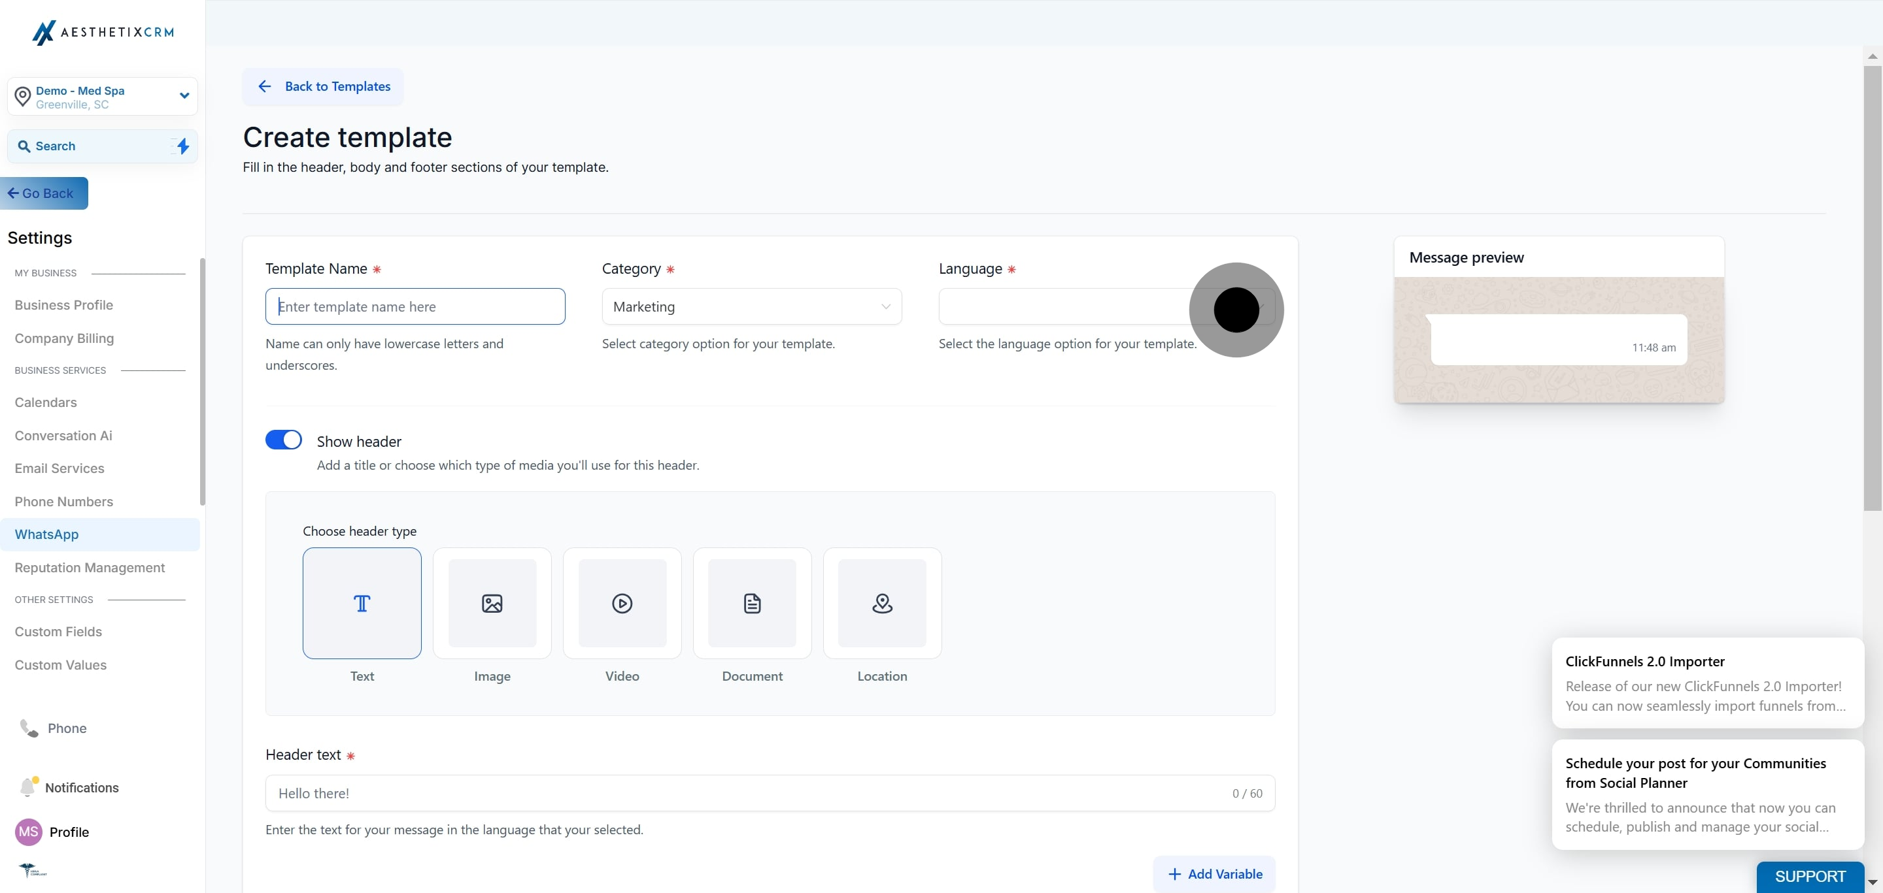Click the Go Back button
This screenshot has width=1883, height=893.
[44, 193]
